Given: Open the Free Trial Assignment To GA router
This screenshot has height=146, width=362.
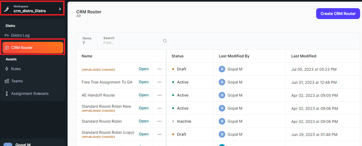Looking at the screenshot, I should (144, 82).
